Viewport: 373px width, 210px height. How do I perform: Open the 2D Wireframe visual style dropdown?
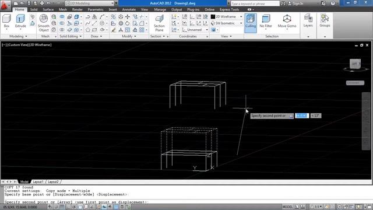[227, 17]
